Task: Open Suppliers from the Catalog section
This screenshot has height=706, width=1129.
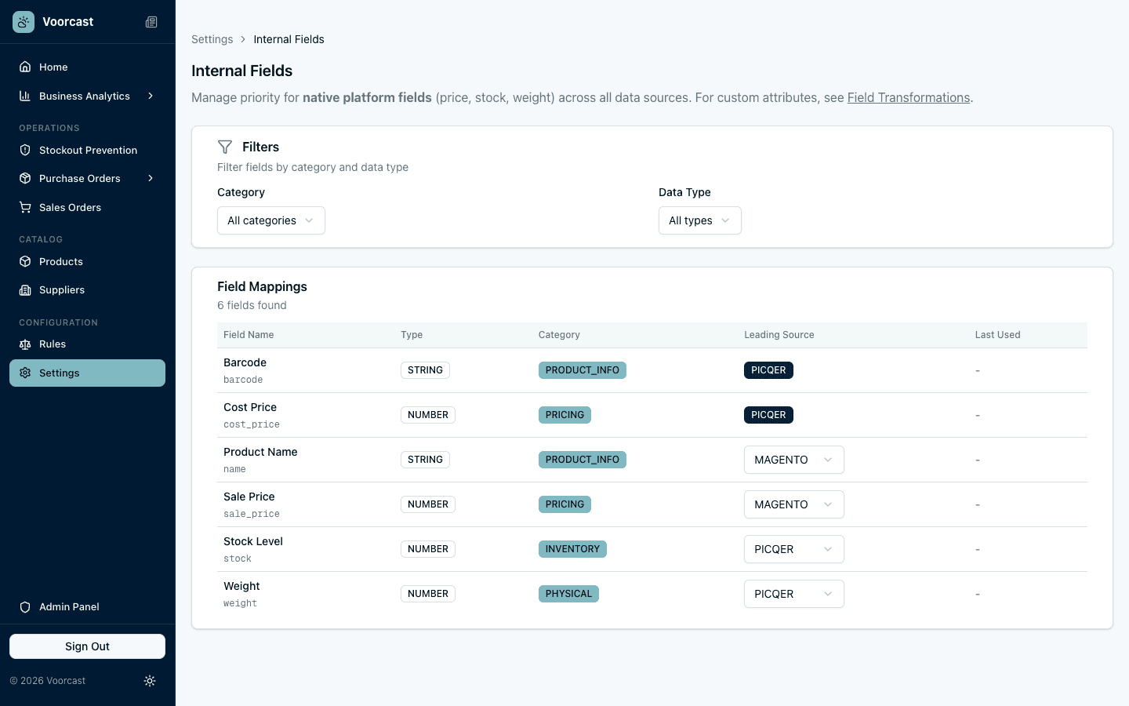Action: pos(61,289)
